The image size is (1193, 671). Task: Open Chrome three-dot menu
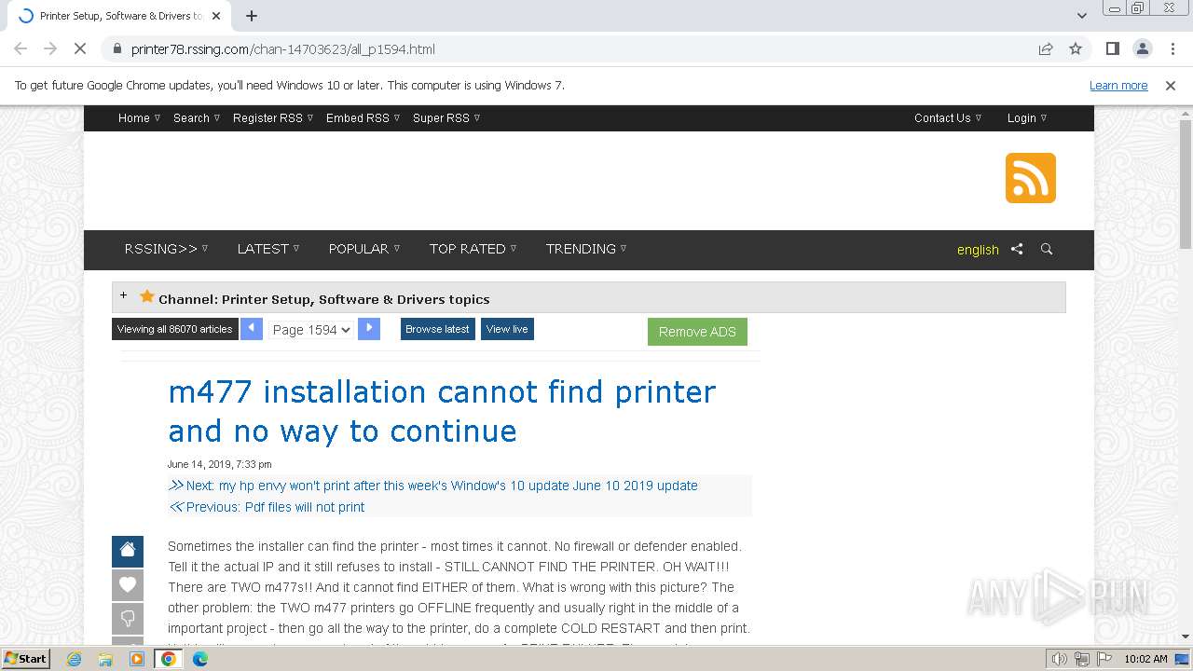click(x=1172, y=48)
